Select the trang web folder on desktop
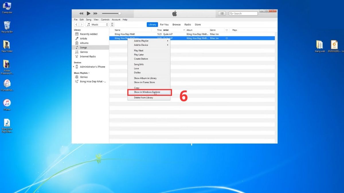The height and width of the screenshot is (193, 344). (320, 46)
